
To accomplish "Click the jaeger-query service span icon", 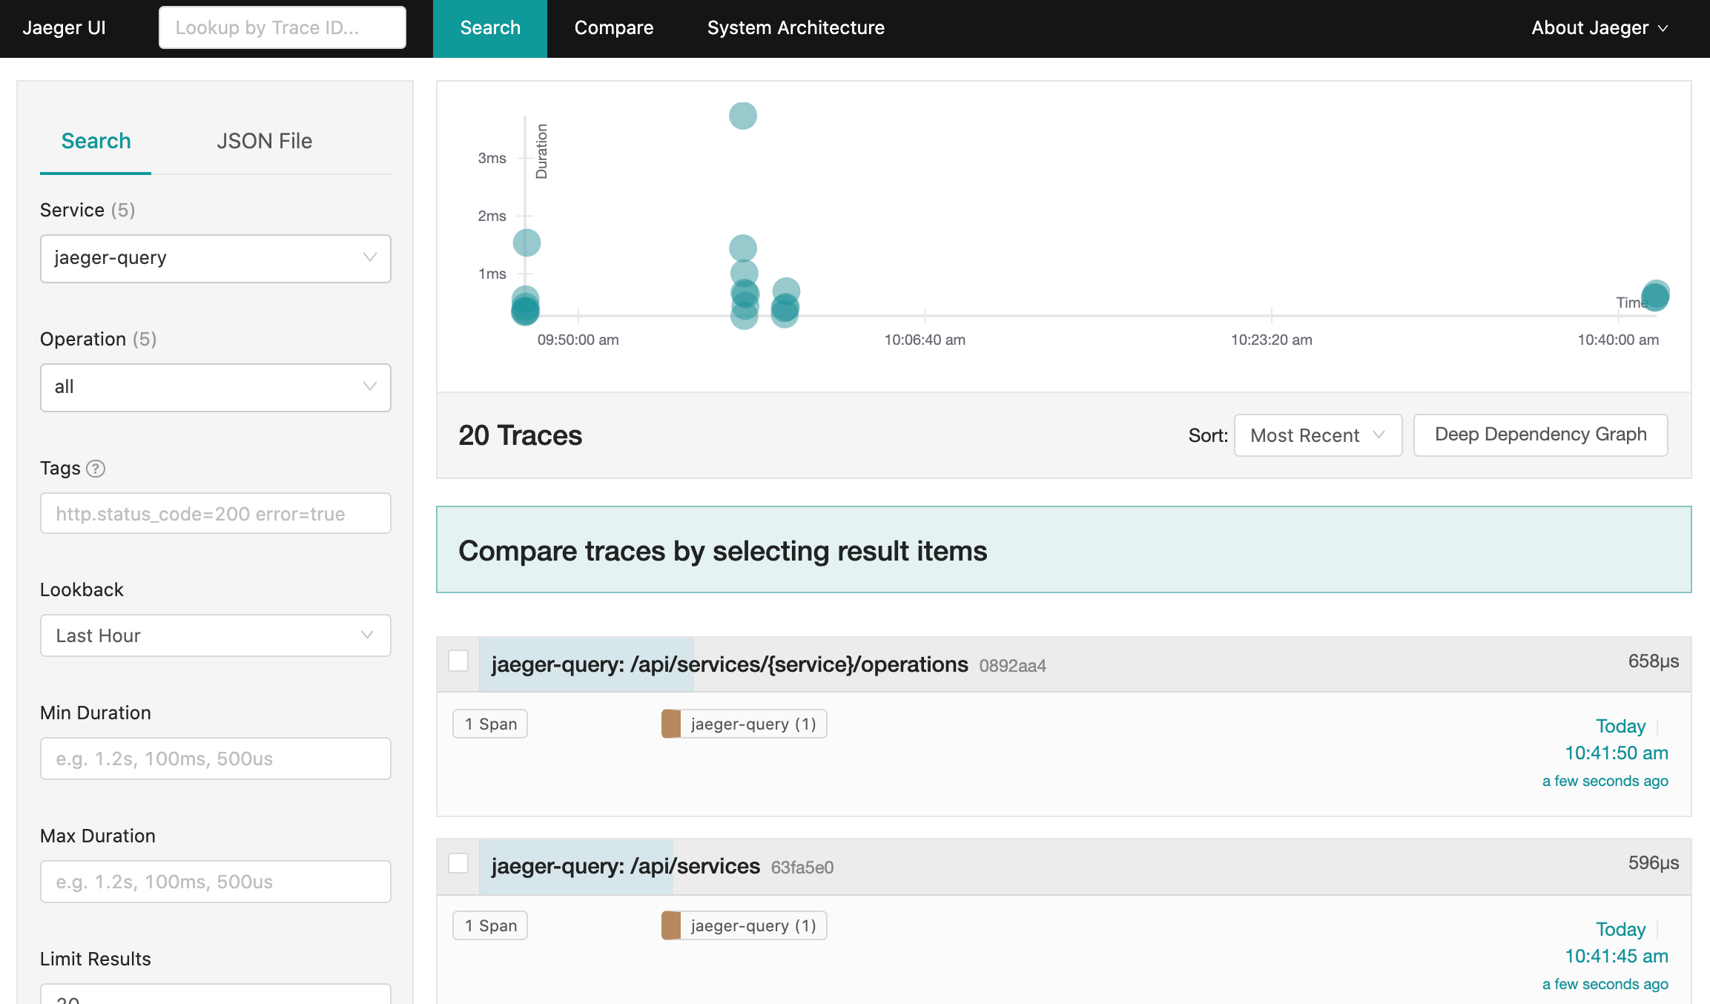I will [670, 723].
